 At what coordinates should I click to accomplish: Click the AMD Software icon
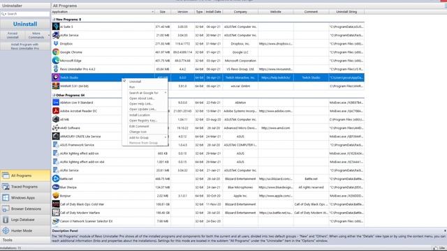(x=56, y=128)
